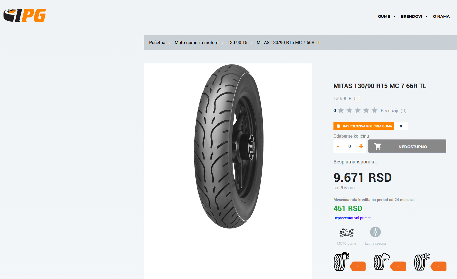Increase quantity with plus button
The width and height of the screenshot is (457, 279).
click(x=361, y=146)
